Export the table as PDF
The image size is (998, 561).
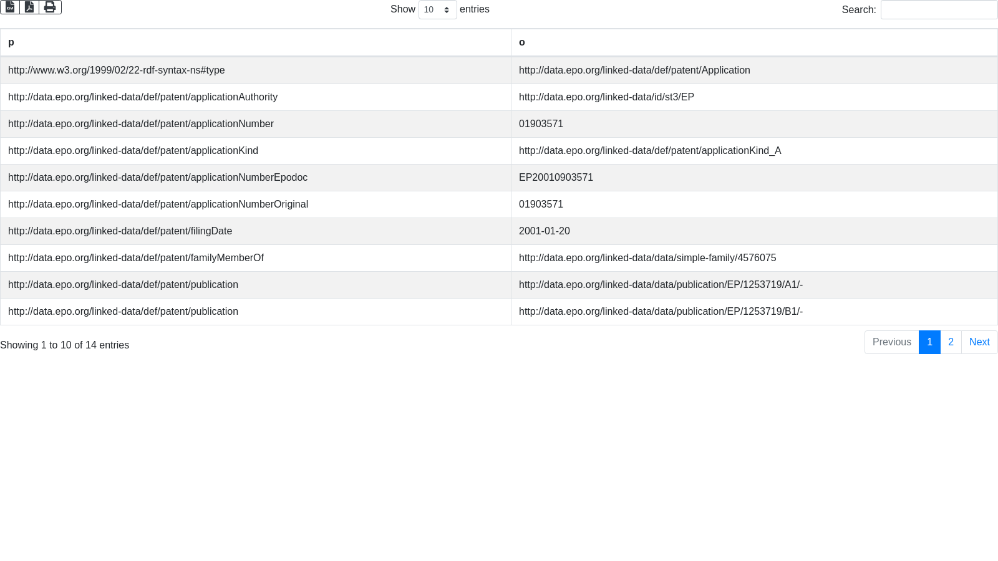tap(29, 7)
